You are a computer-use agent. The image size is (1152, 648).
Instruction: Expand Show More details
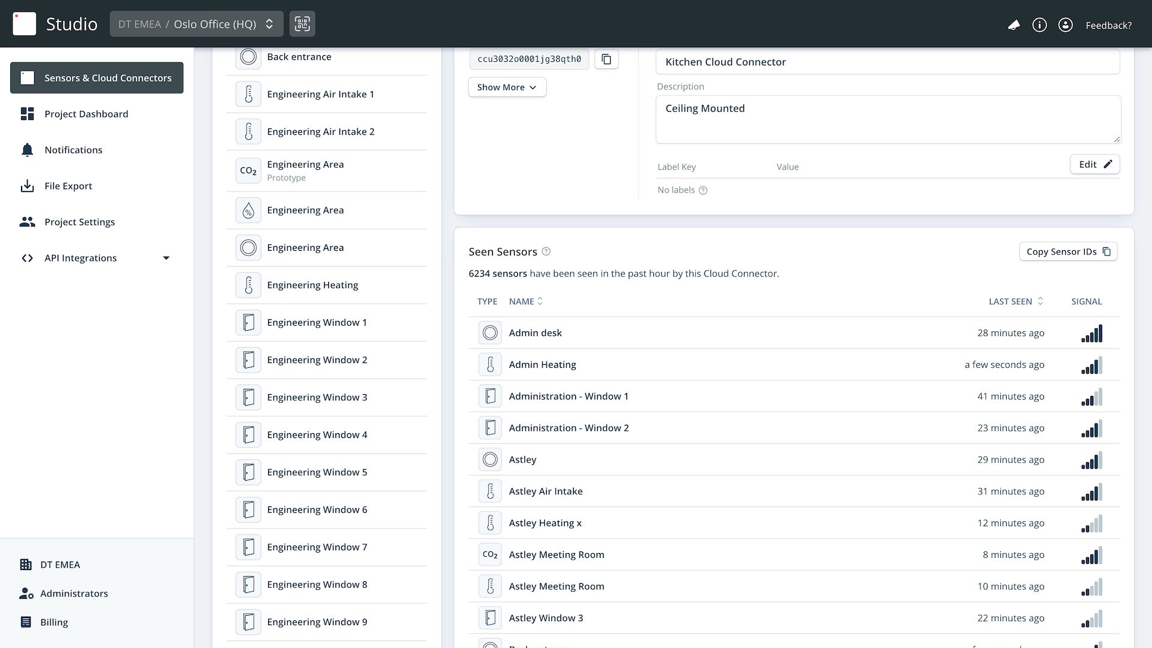pyautogui.click(x=506, y=88)
